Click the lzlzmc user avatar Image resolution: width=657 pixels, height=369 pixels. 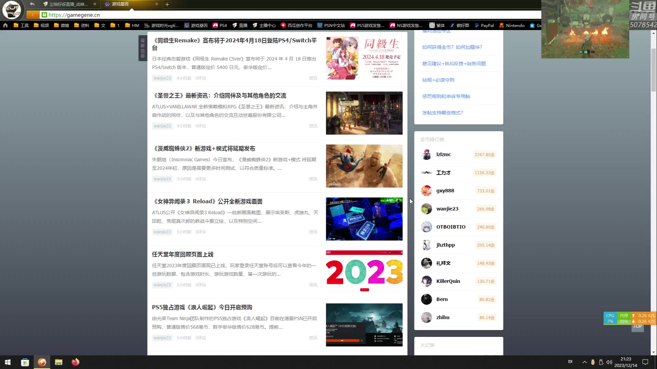[x=426, y=154]
